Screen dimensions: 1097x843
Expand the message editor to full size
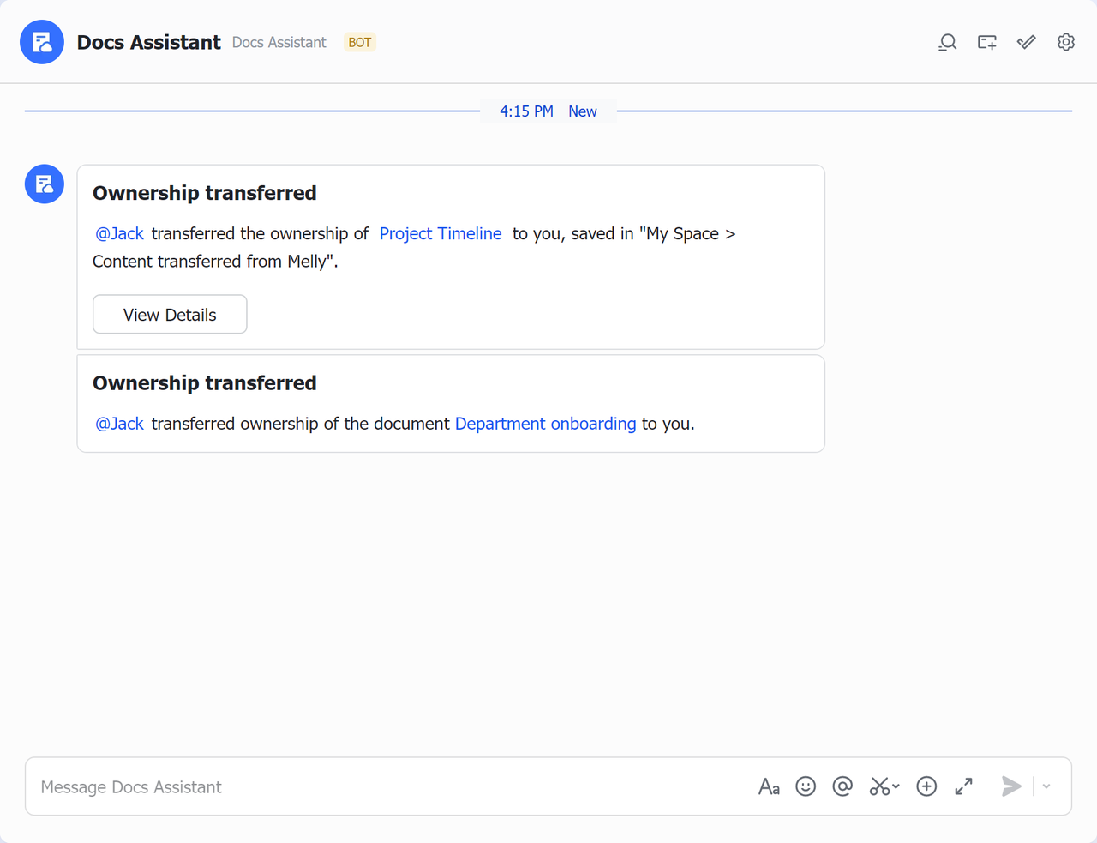click(x=963, y=786)
